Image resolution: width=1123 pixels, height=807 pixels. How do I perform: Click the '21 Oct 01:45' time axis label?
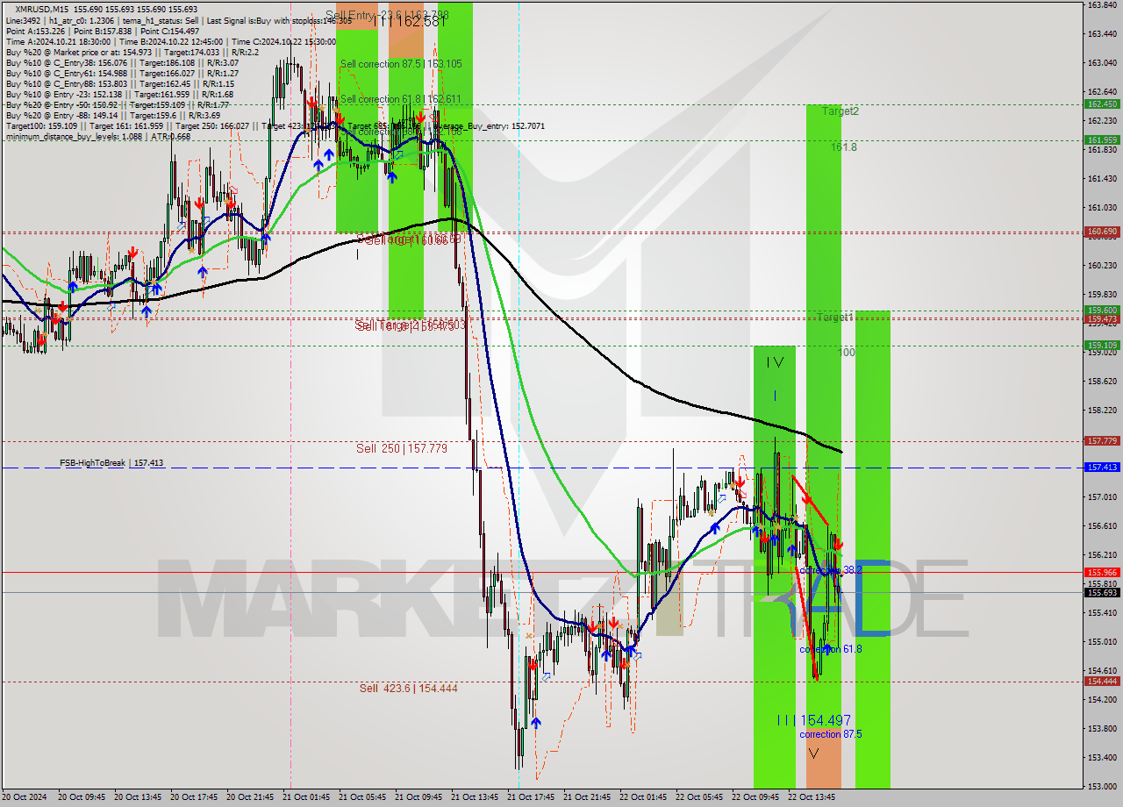(x=306, y=797)
